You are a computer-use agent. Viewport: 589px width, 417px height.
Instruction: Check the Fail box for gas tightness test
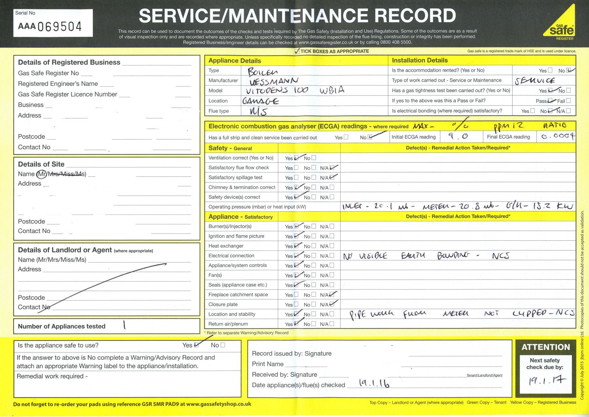568,101
